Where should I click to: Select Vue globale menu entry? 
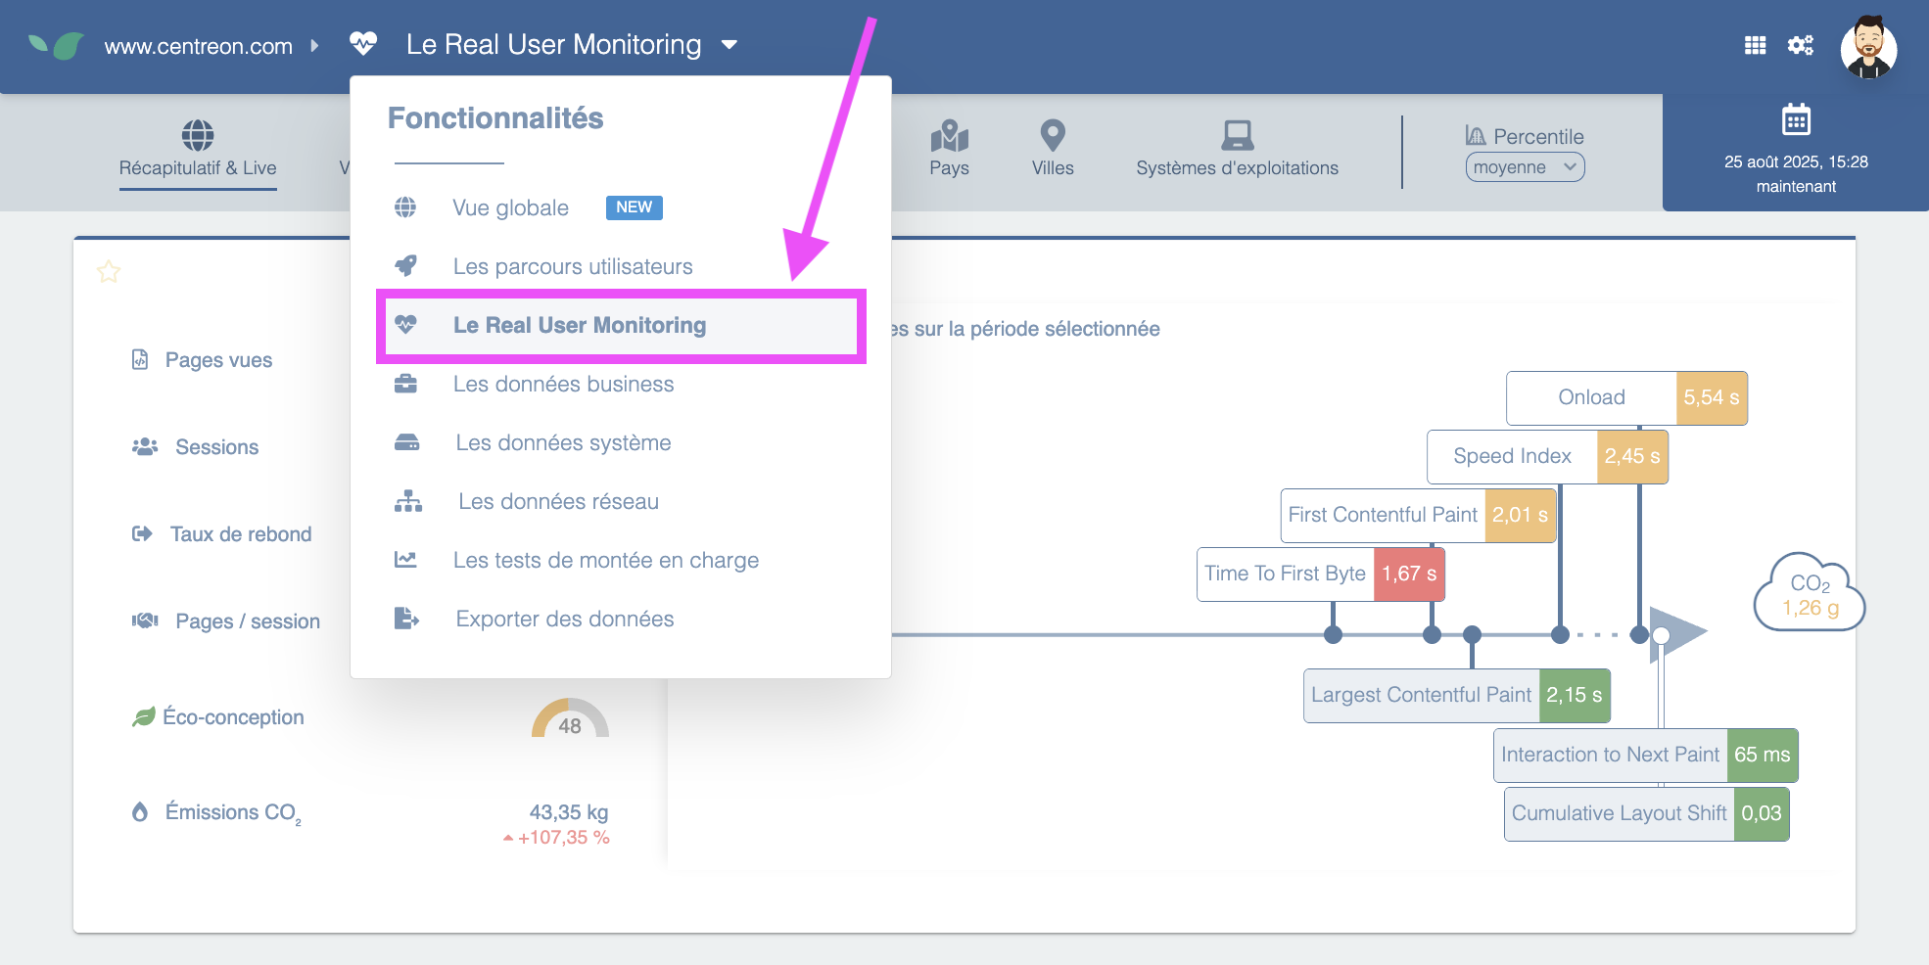(510, 207)
